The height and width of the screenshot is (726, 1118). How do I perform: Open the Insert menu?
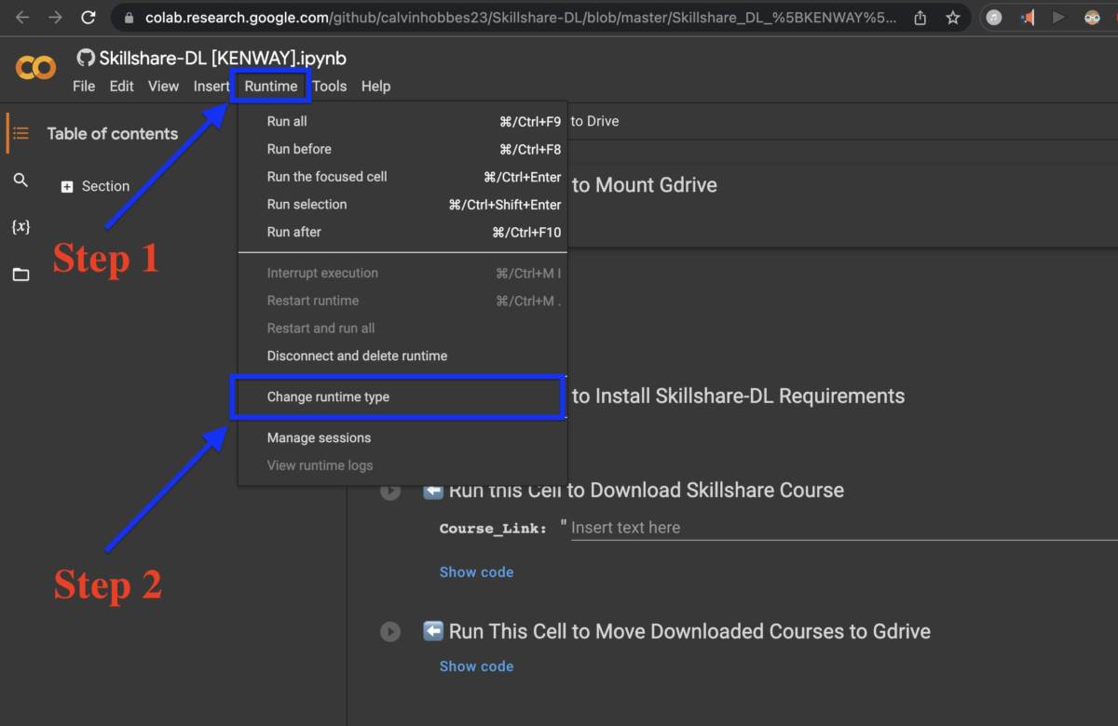211,86
